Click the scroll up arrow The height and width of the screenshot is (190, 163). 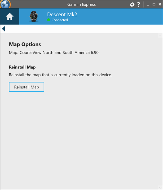[160, 36]
